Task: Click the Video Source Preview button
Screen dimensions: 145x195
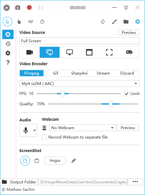Action: click(129, 33)
